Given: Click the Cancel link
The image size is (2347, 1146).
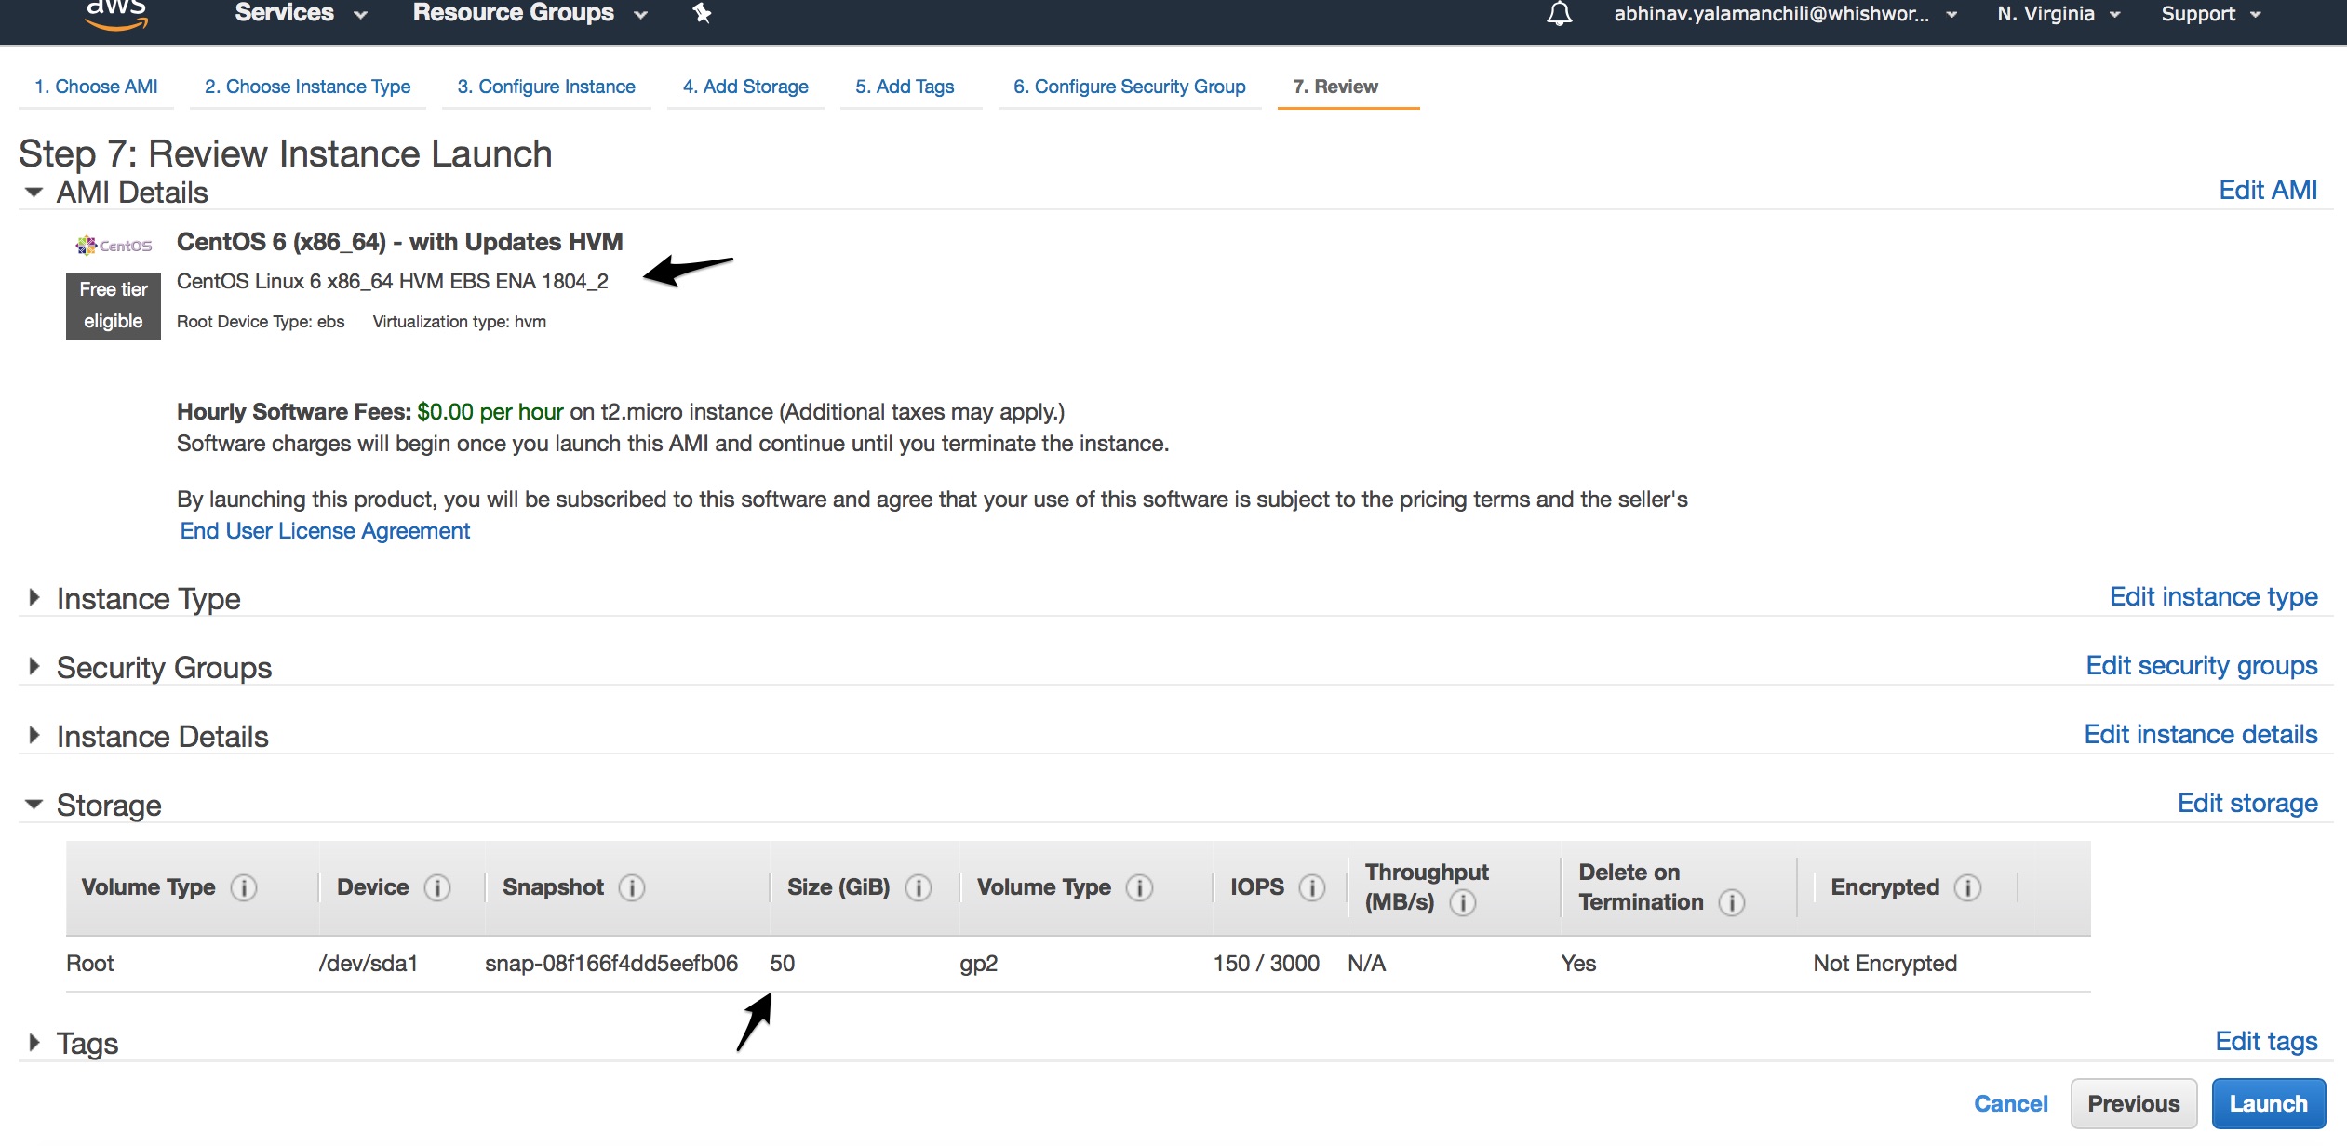Looking at the screenshot, I should click(2011, 1103).
